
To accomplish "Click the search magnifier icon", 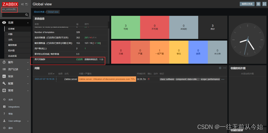I will tap(27, 15).
